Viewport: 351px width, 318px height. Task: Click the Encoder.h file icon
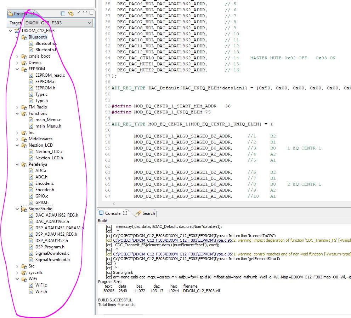click(x=31, y=190)
